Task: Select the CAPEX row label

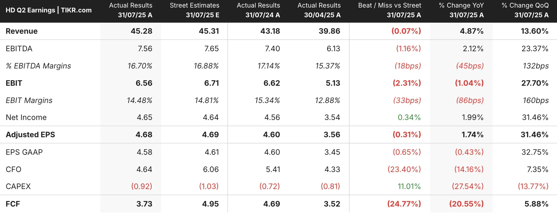Action: [18, 186]
